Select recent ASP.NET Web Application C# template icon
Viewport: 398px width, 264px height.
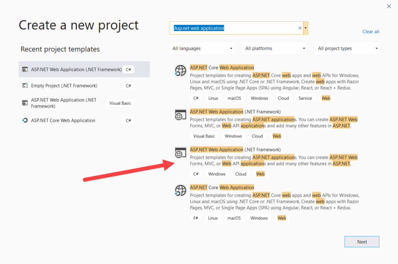pyautogui.click(x=25, y=69)
